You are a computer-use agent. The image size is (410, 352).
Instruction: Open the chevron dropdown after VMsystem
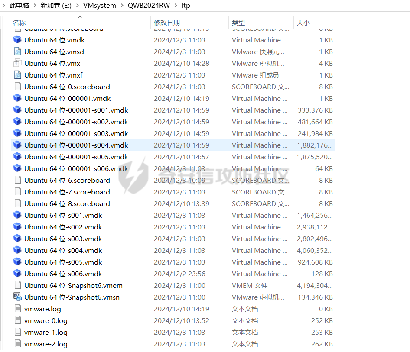tap(122, 6)
